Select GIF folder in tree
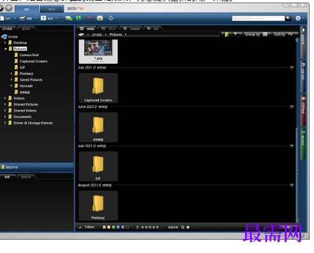This screenshot has height=253, width=314. click(x=22, y=67)
